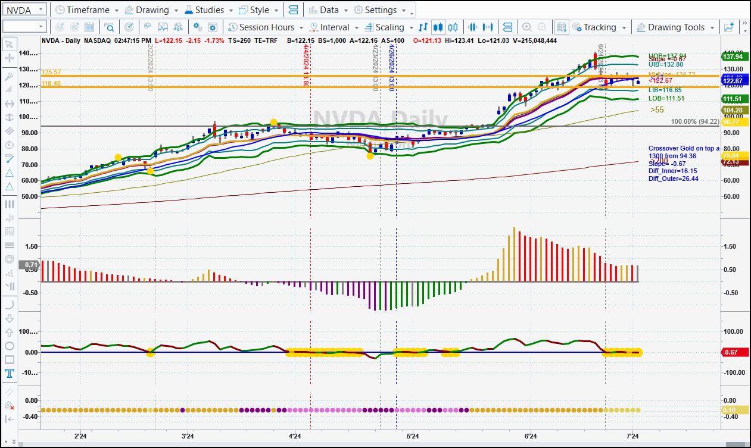Click the 4/4/2024 red vertical date marker
Image resolution: width=751 pixels, height=448 pixels.
[306, 65]
